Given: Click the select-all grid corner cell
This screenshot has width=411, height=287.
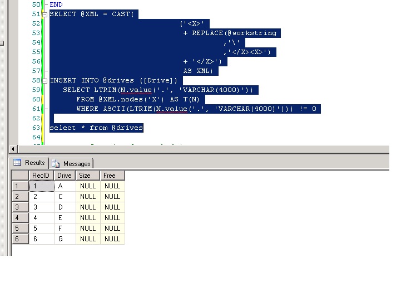Looking at the screenshot, I should pyautogui.click(x=20, y=176).
